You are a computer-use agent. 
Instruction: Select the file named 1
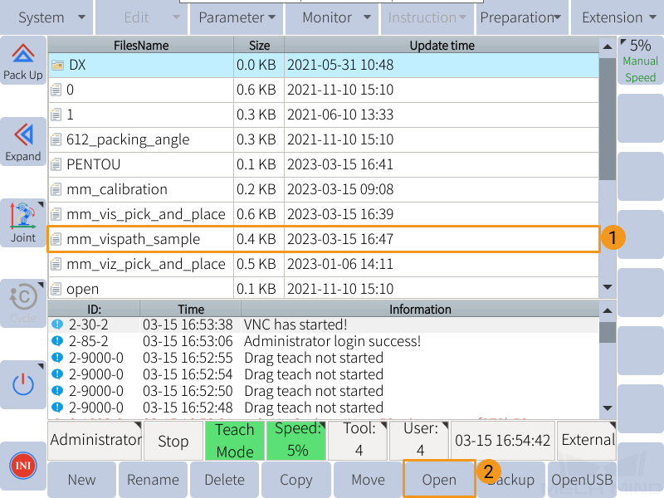coord(324,115)
